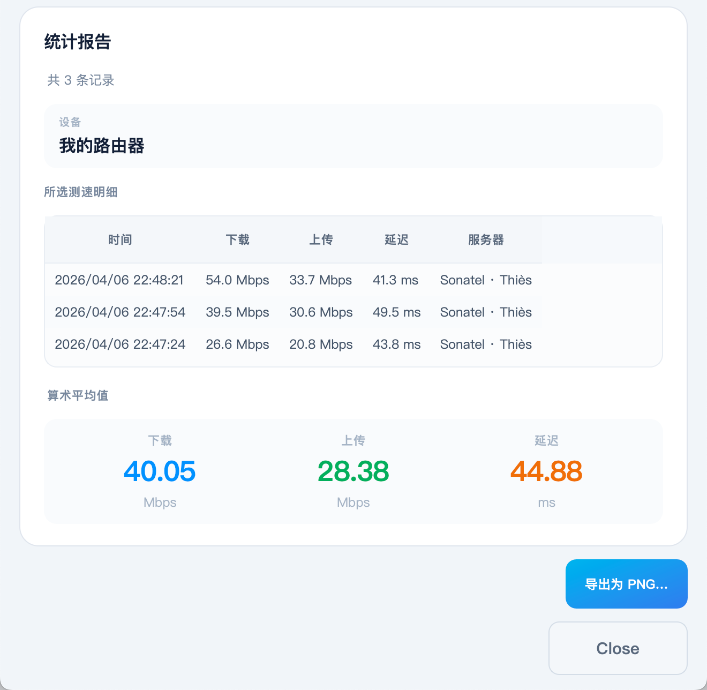Select the 服务器 column header
This screenshot has width=707, height=690.
tap(486, 240)
